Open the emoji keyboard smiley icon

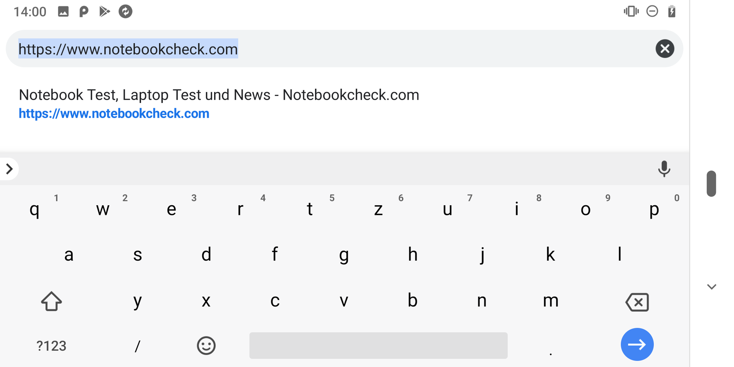click(x=206, y=346)
